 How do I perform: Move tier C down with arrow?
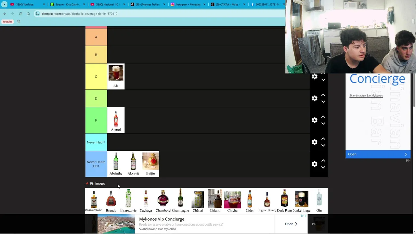coord(323,80)
